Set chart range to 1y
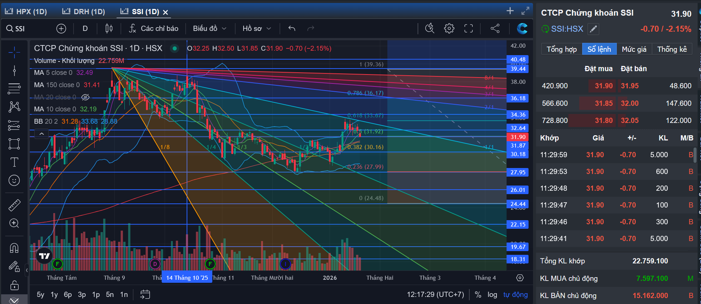Viewport: 701px width, 304px height. point(54,295)
